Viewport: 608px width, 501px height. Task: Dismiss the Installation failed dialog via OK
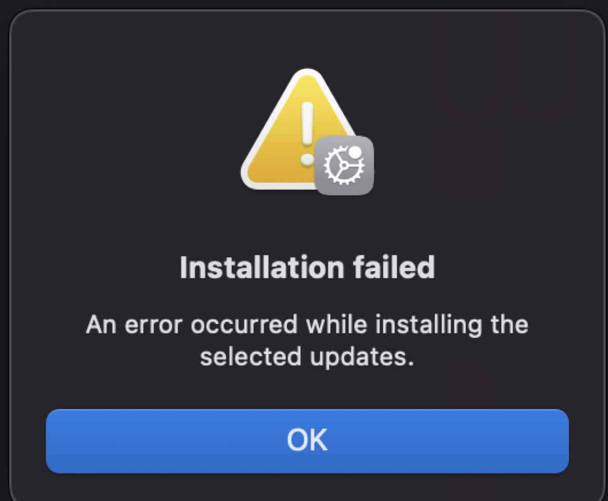point(307,441)
